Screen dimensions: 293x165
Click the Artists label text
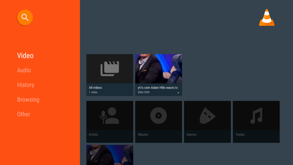(x=93, y=135)
